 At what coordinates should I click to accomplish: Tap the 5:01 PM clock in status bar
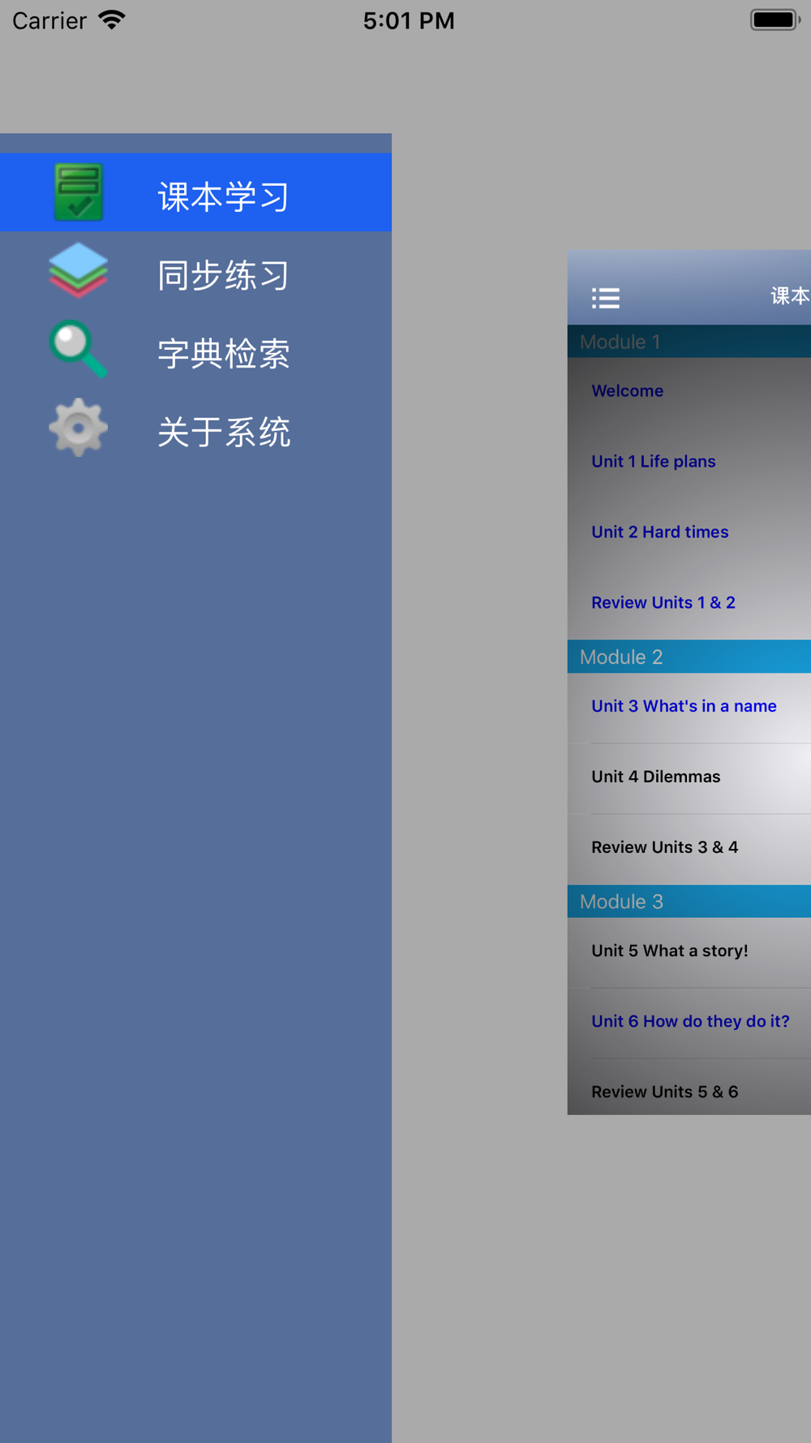(409, 20)
